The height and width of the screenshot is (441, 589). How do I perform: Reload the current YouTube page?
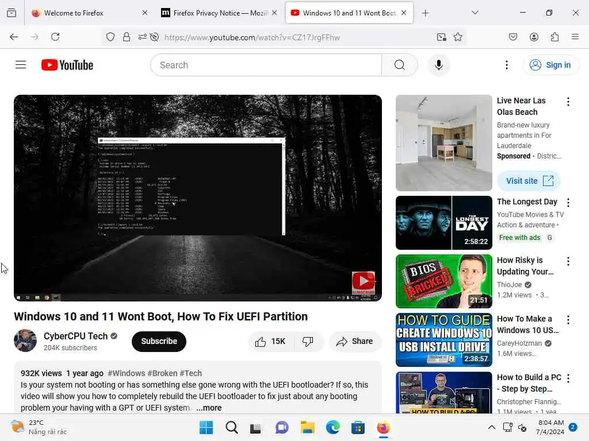(55, 37)
